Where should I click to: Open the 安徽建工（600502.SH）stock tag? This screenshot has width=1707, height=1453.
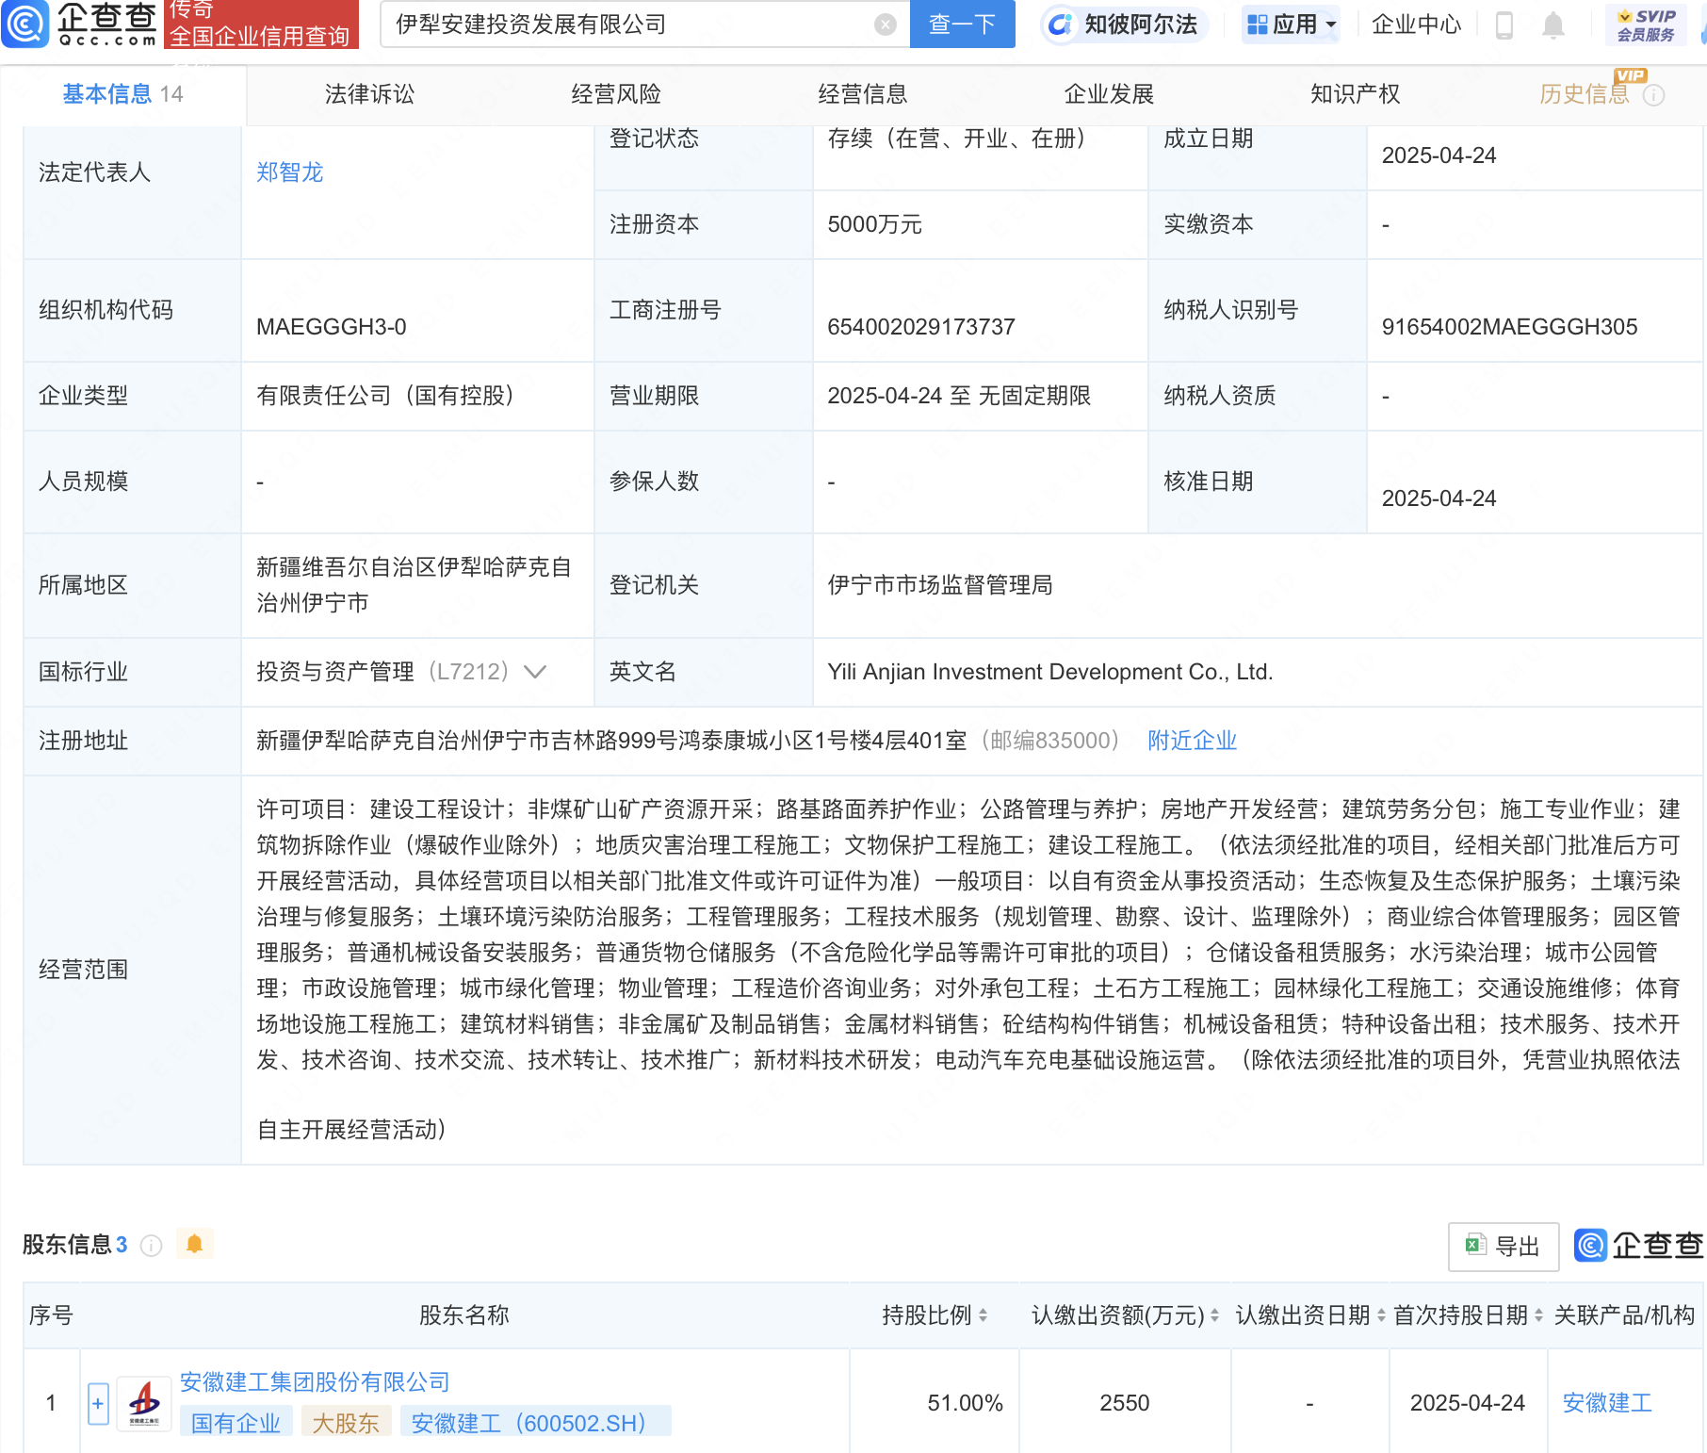[x=536, y=1423]
